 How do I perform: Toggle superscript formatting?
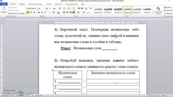45,12
